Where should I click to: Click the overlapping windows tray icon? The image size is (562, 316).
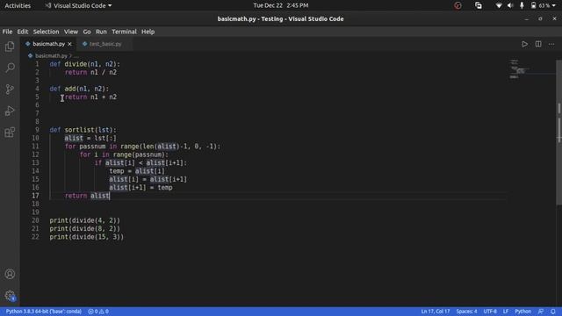pyautogui.click(x=478, y=5)
